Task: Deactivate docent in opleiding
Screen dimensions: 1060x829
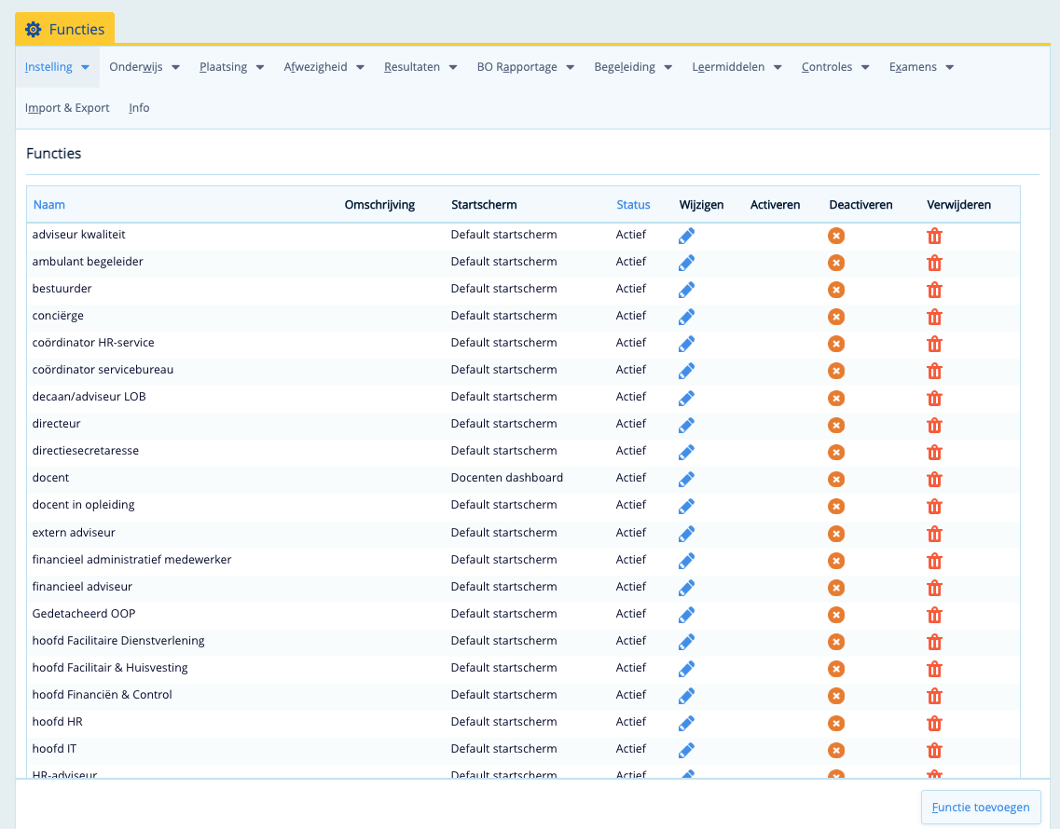Action: [x=836, y=506]
